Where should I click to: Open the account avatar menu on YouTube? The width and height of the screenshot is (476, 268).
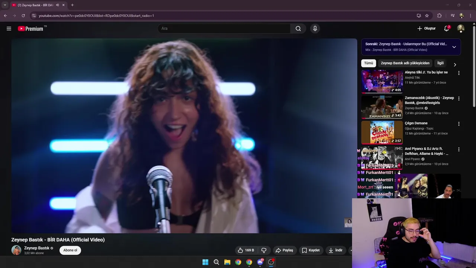(x=461, y=28)
